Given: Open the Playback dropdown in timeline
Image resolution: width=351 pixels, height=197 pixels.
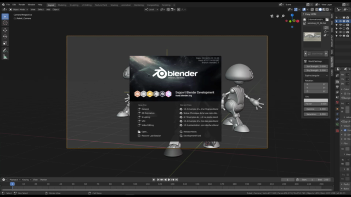Looking at the screenshot, I should (15, 179).
